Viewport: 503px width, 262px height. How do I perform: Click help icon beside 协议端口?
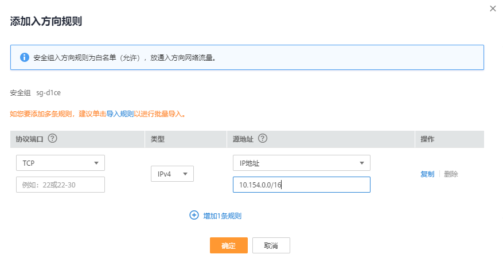tap(53, 139)
